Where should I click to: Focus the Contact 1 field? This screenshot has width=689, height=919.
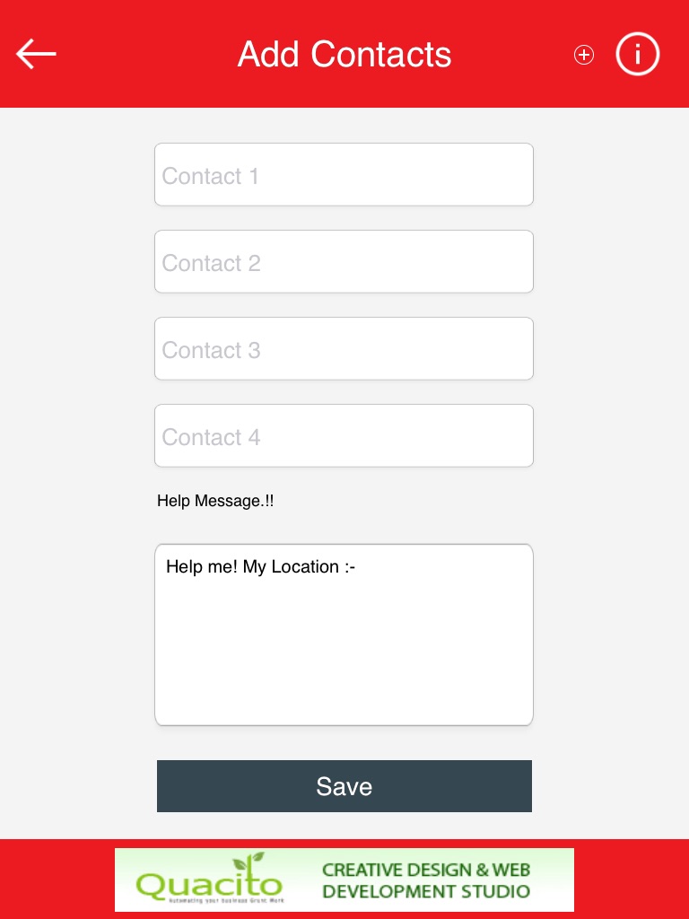point(344,175)
